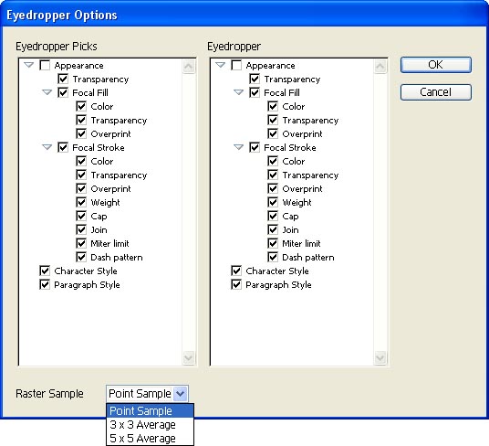This screenshot has height=446, width=489.
Task: Collapse Appearance tree in Eyedropper Picks
Action: [29, 65]
